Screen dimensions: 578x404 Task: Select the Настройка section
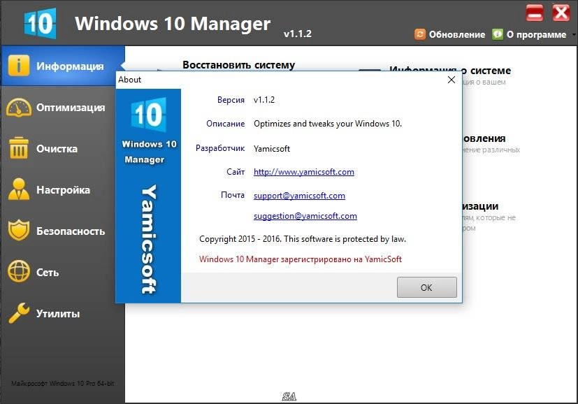63,190
